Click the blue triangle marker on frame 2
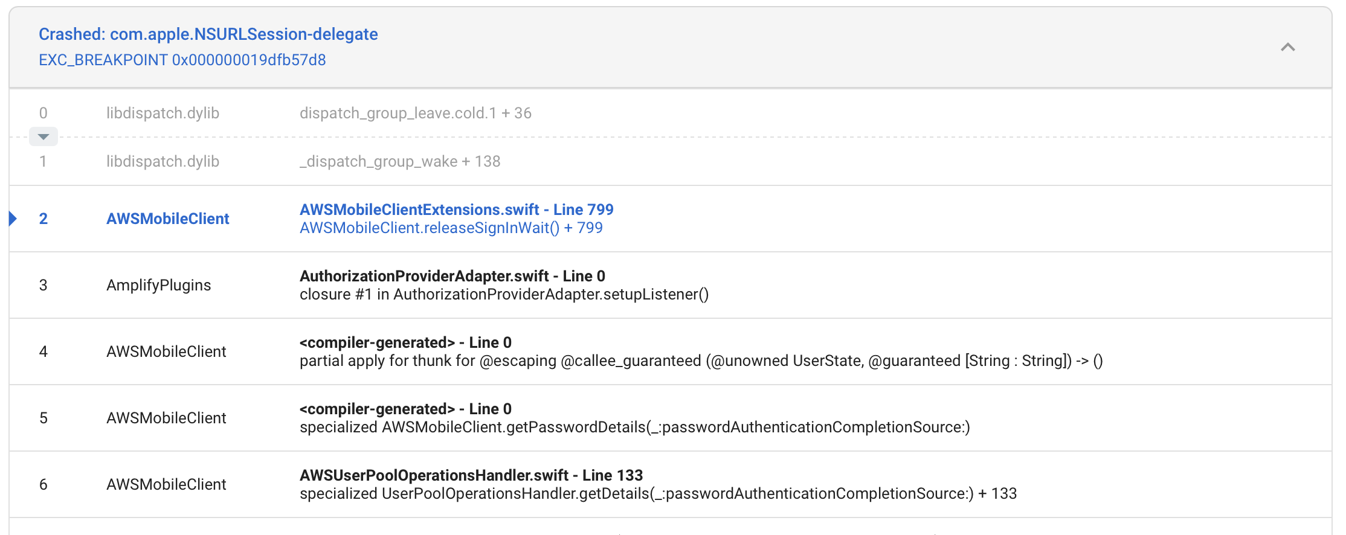Image resolution: width=1346 pixels, height=535 pixels. [13, 219]
